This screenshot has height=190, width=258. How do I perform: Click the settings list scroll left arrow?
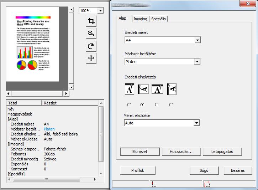[x=9, y=179]
